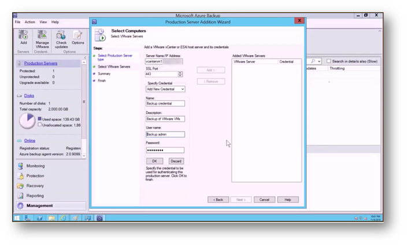The width and height of the screenshot is (408, 247).
Task: Increase the SSL Port value
Action: coord(180,73)
